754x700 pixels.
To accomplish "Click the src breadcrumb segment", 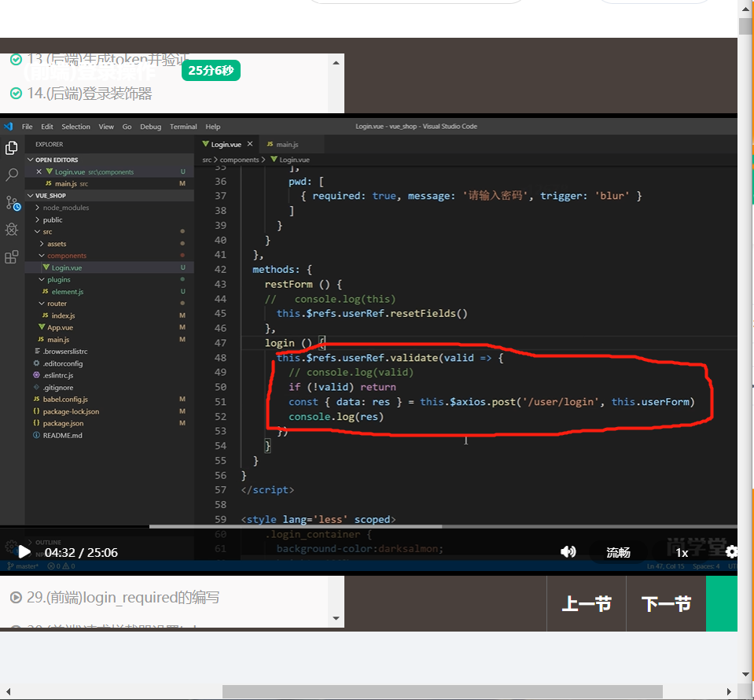I will click(207, 160).
